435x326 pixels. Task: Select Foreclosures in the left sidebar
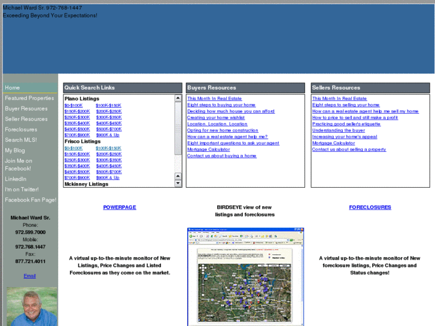[21, 130]
